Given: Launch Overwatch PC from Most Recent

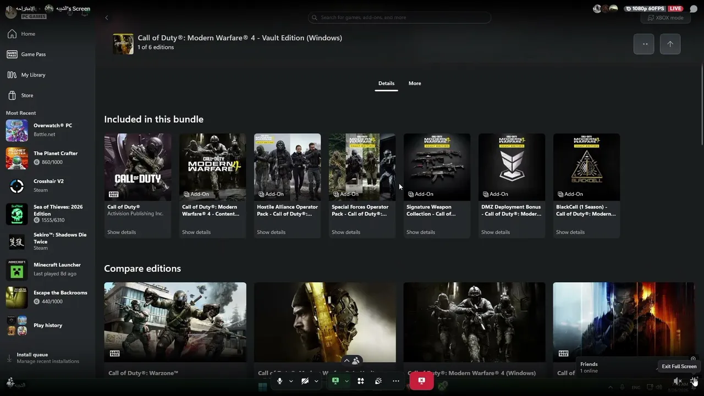Looking at the screenshot, I should (x=47, y=130).
